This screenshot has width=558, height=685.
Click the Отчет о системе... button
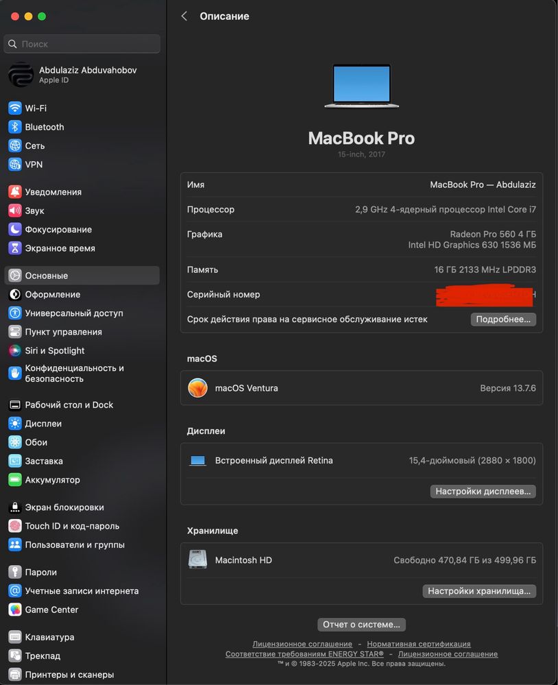point(361,625)
